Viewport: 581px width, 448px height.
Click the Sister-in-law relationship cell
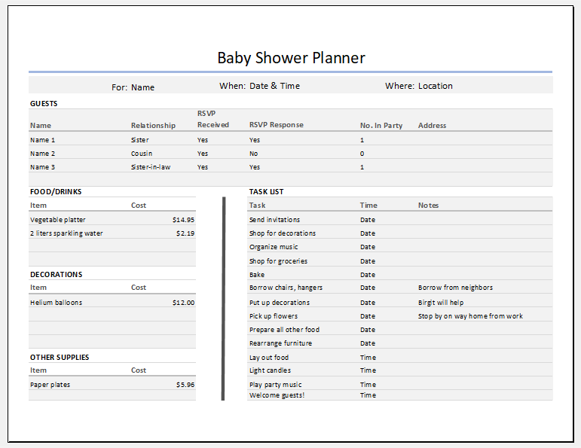(x=151, y=167)
